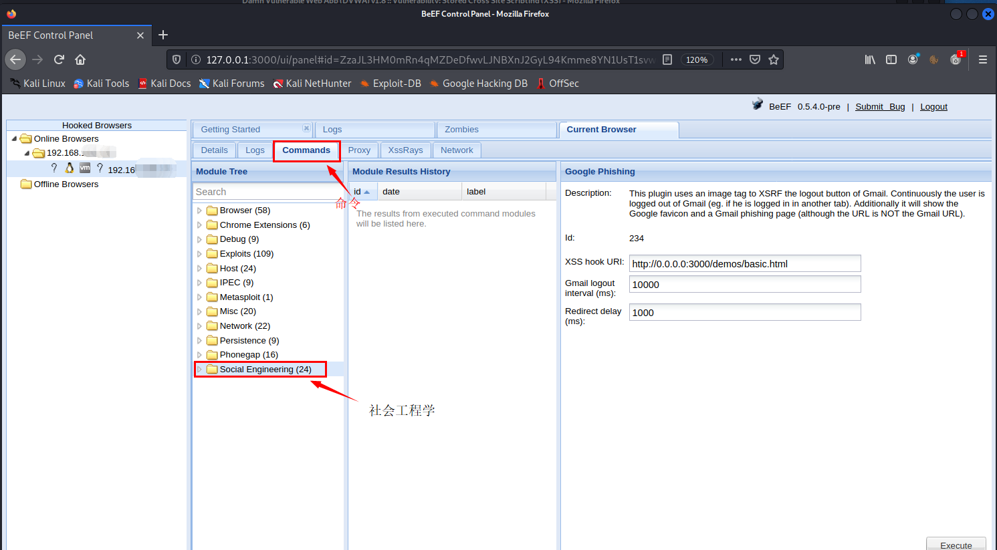Image resolution: width=997 pixels, height=550 pixels.
Task: Sort results by the id column header
Action: click(x=362, y=192)
